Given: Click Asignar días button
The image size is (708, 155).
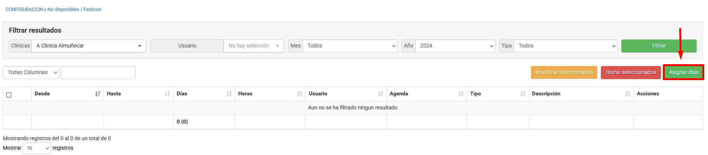Looking at the screenshot, I should (x=683, y=73).
